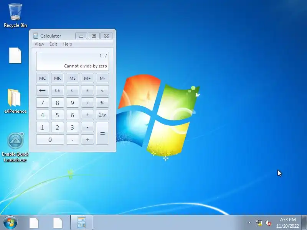Minimize the Calculator window
The width and height of the screenshot is (307, 230).
tap(81, 36)
